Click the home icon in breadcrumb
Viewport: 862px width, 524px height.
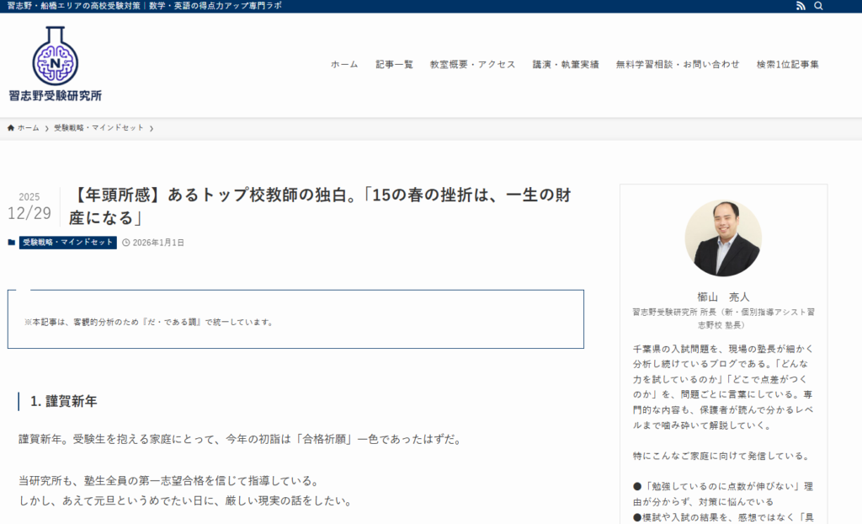click(x=11, y=128)
